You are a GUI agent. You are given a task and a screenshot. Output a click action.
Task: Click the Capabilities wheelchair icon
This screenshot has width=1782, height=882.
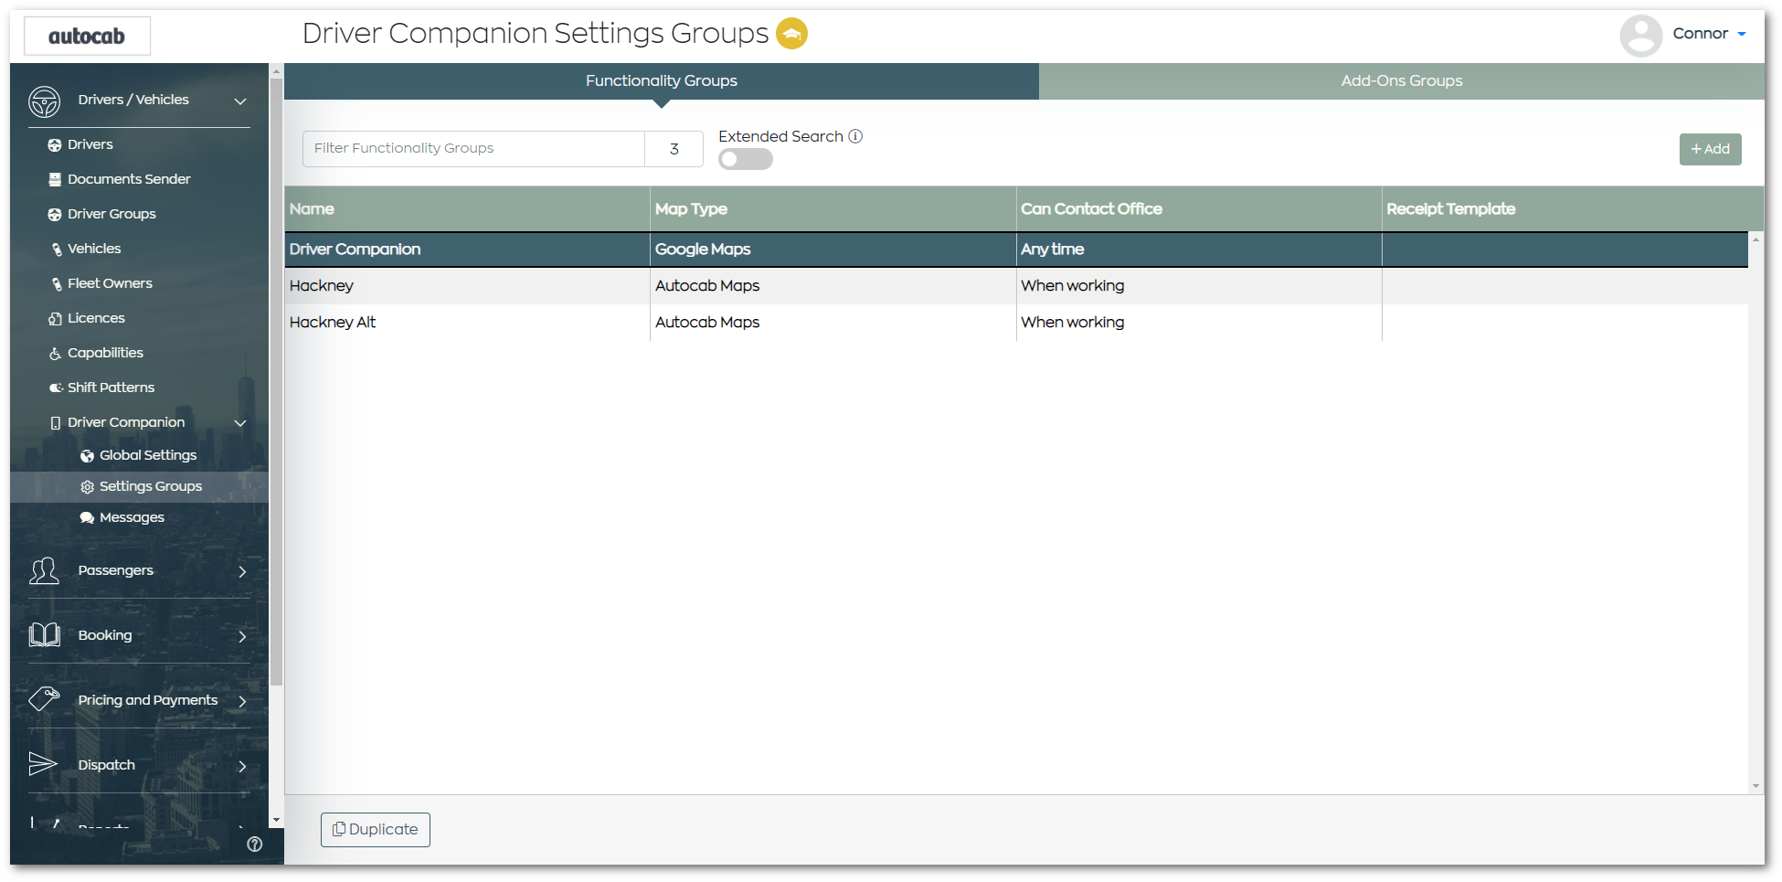55,353
